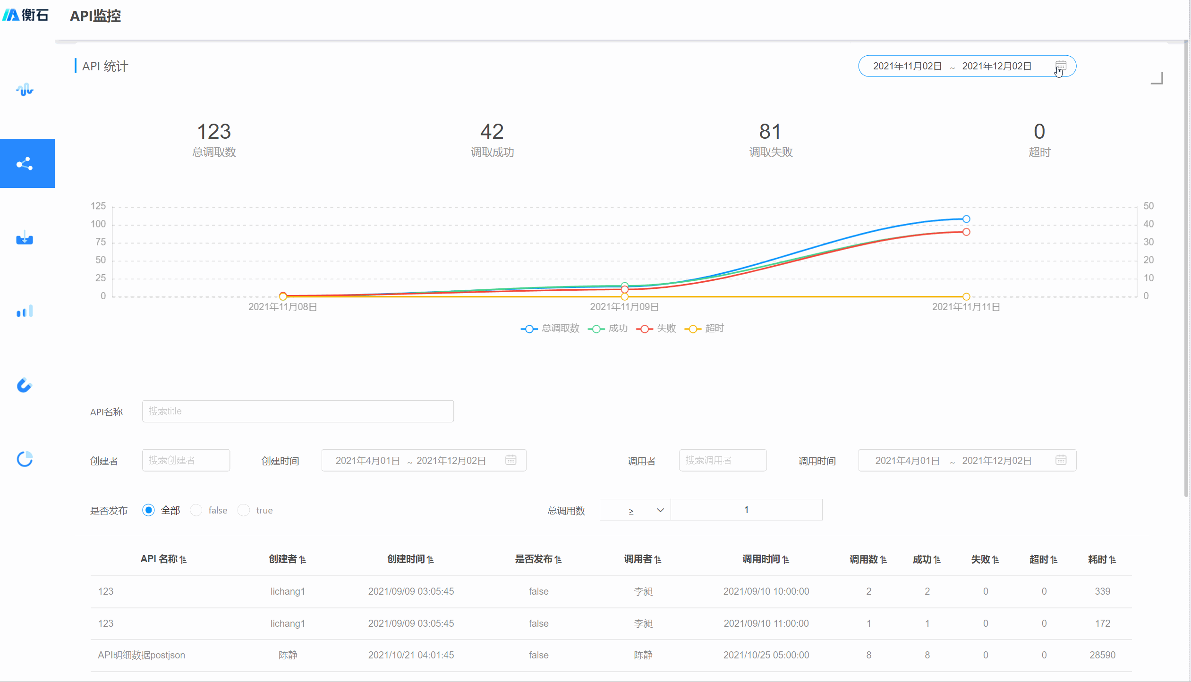The width and height of the screenshot is (1191, 682).
Task: Click calendar icon in API 统计 date range
Action: click(1061, 66)
